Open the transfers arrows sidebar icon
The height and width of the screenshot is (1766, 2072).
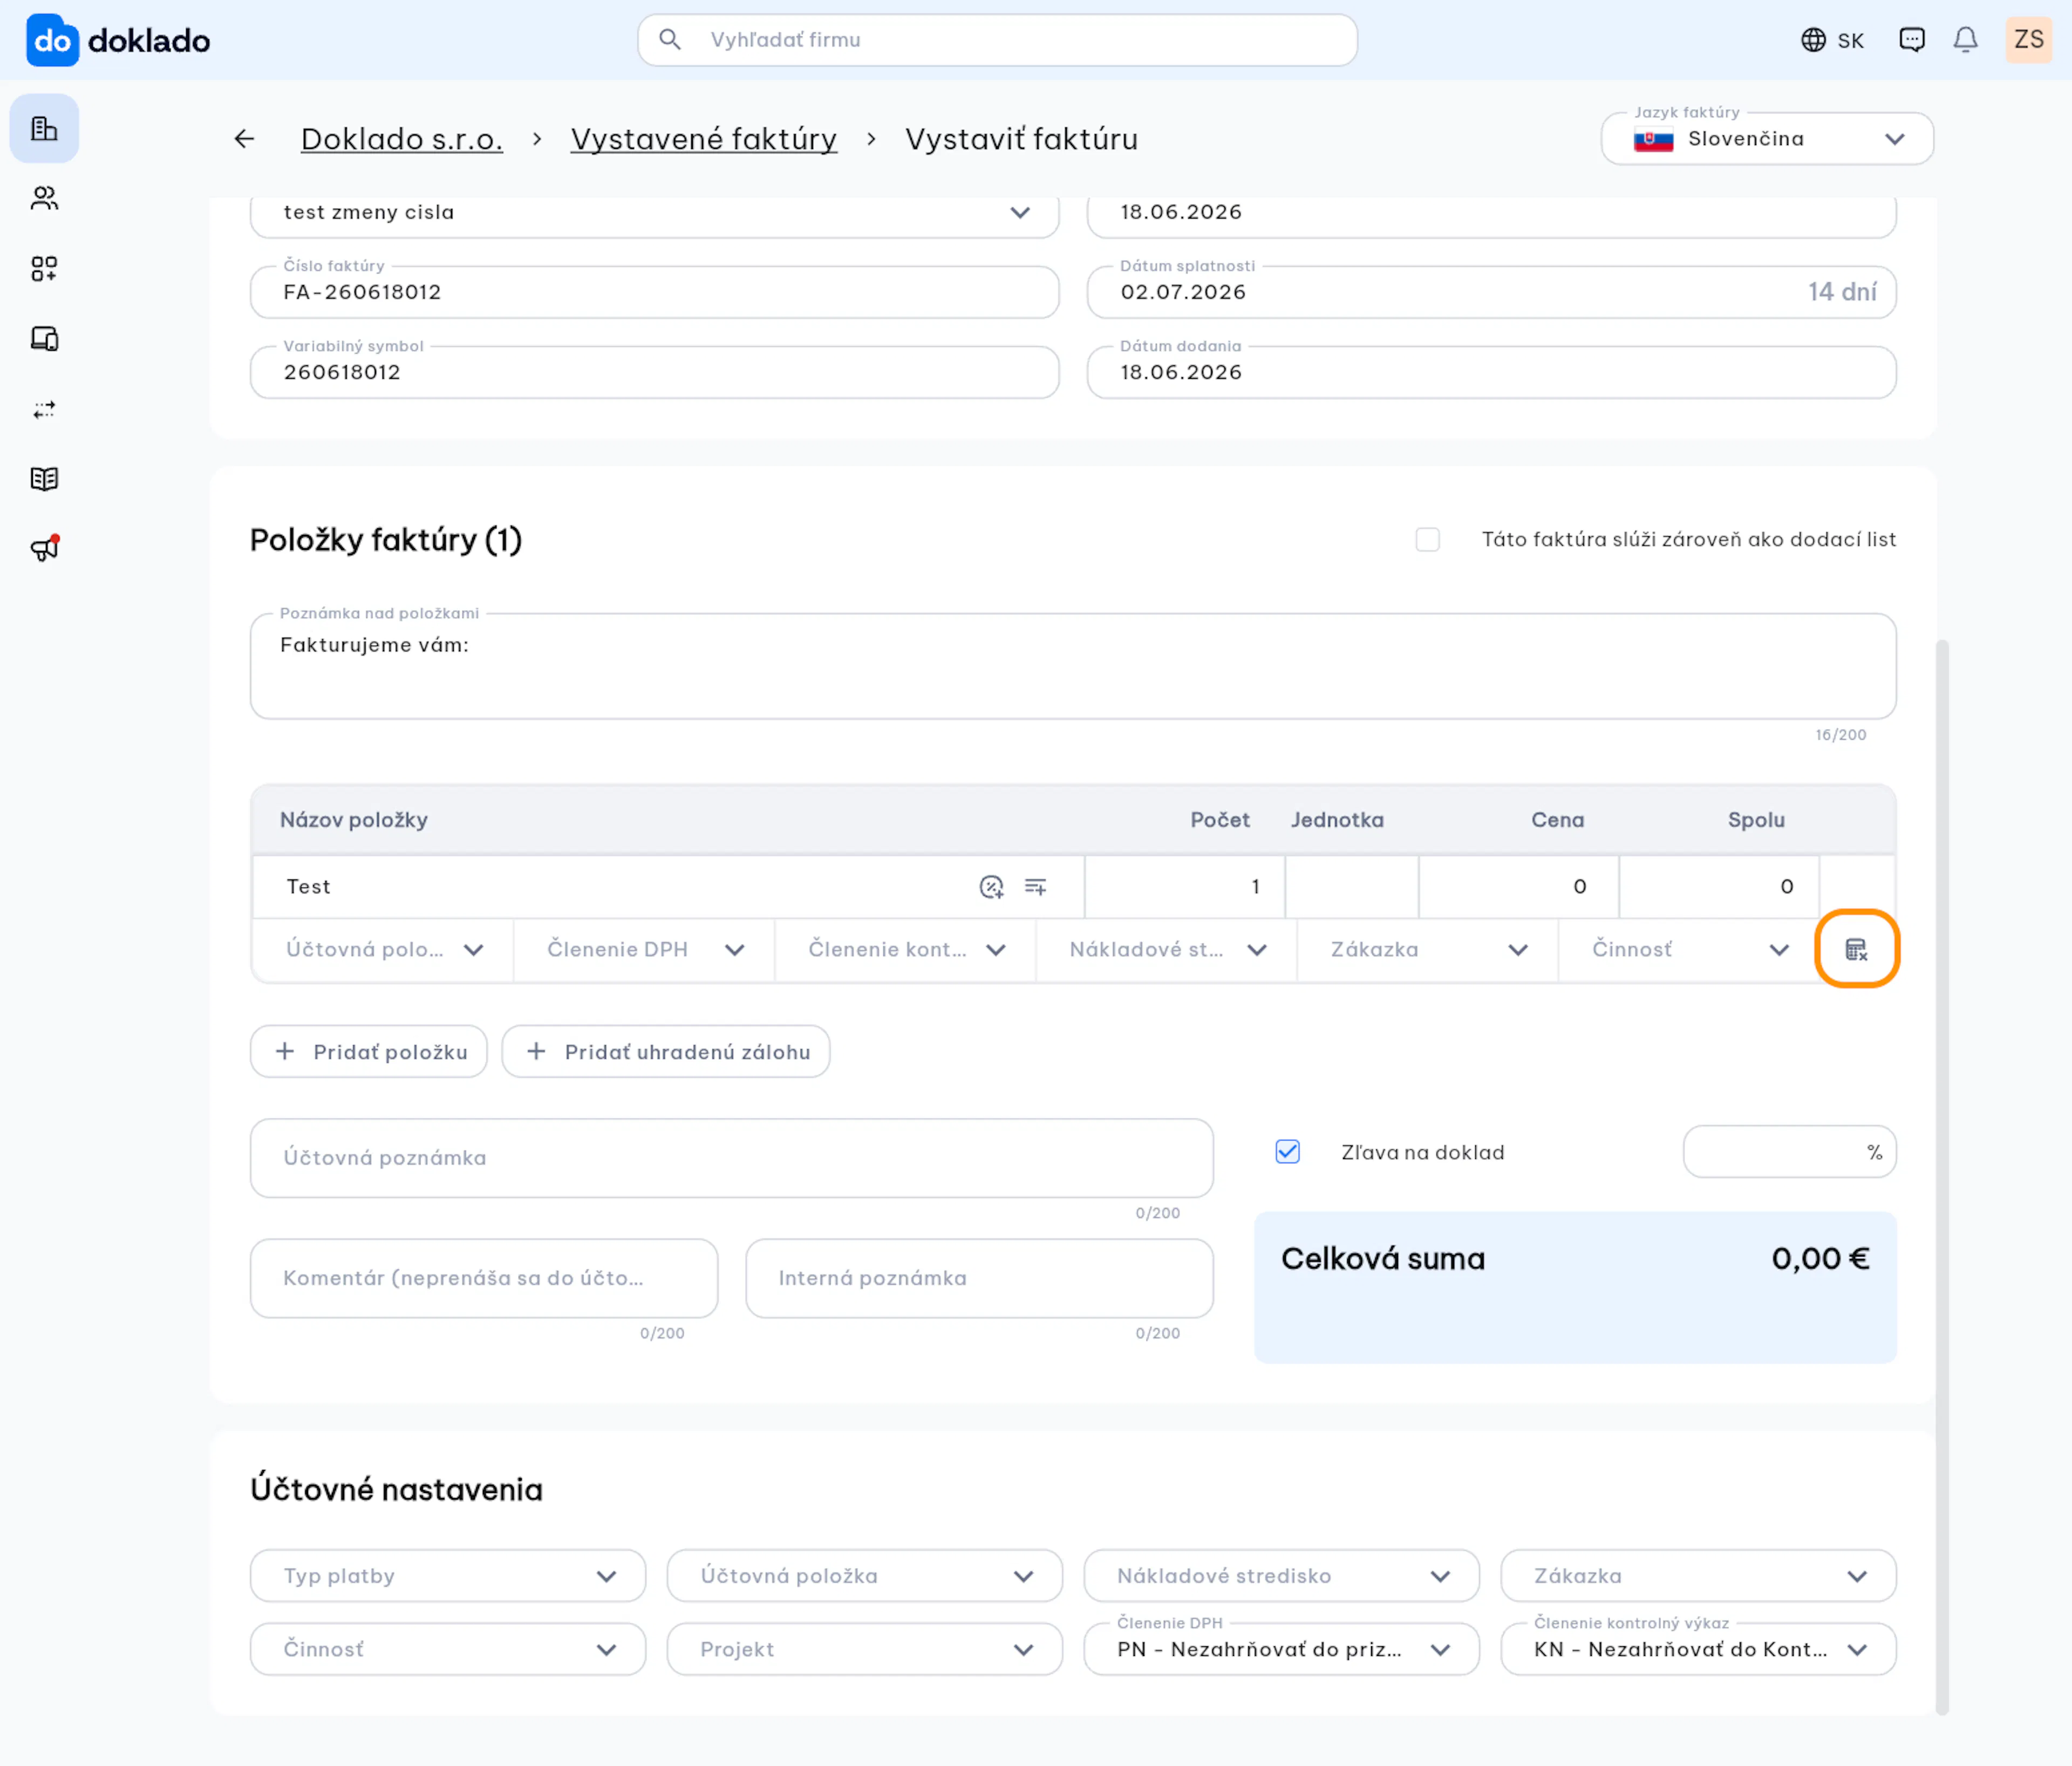point(44,409)
